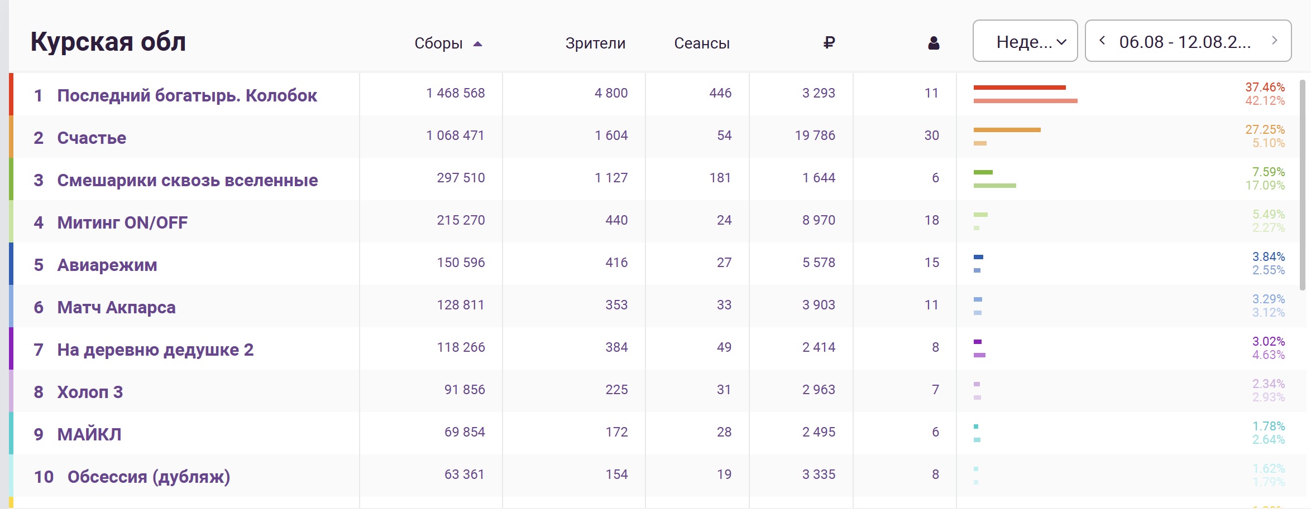
Task: Open film Матч Акпарса
Action: 116,307
